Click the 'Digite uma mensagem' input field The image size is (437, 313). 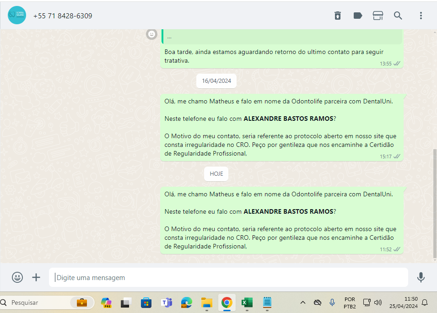[x=229, y=277]
